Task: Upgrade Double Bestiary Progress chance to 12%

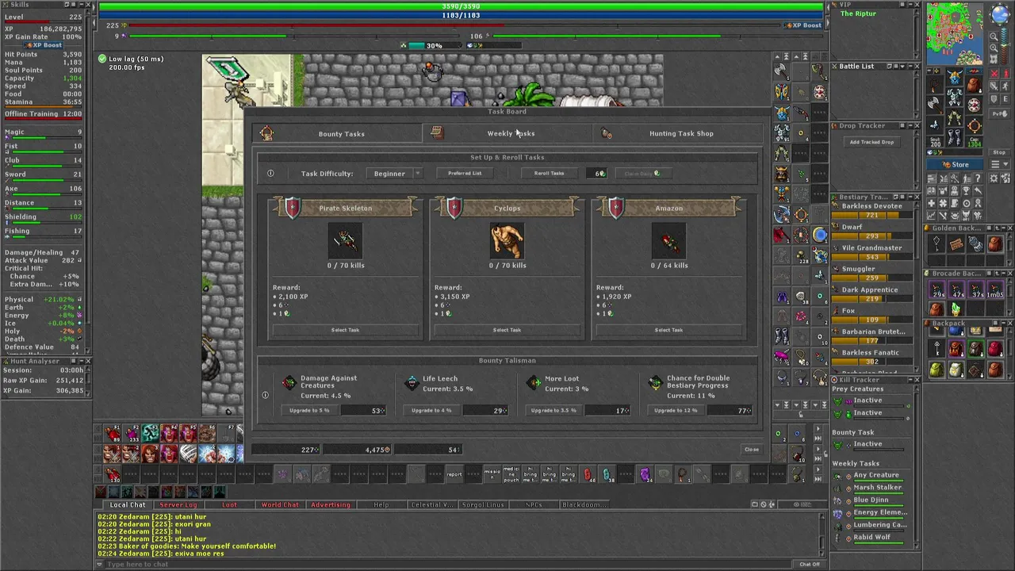Action: pyautogui.click(x=676, y=410)
